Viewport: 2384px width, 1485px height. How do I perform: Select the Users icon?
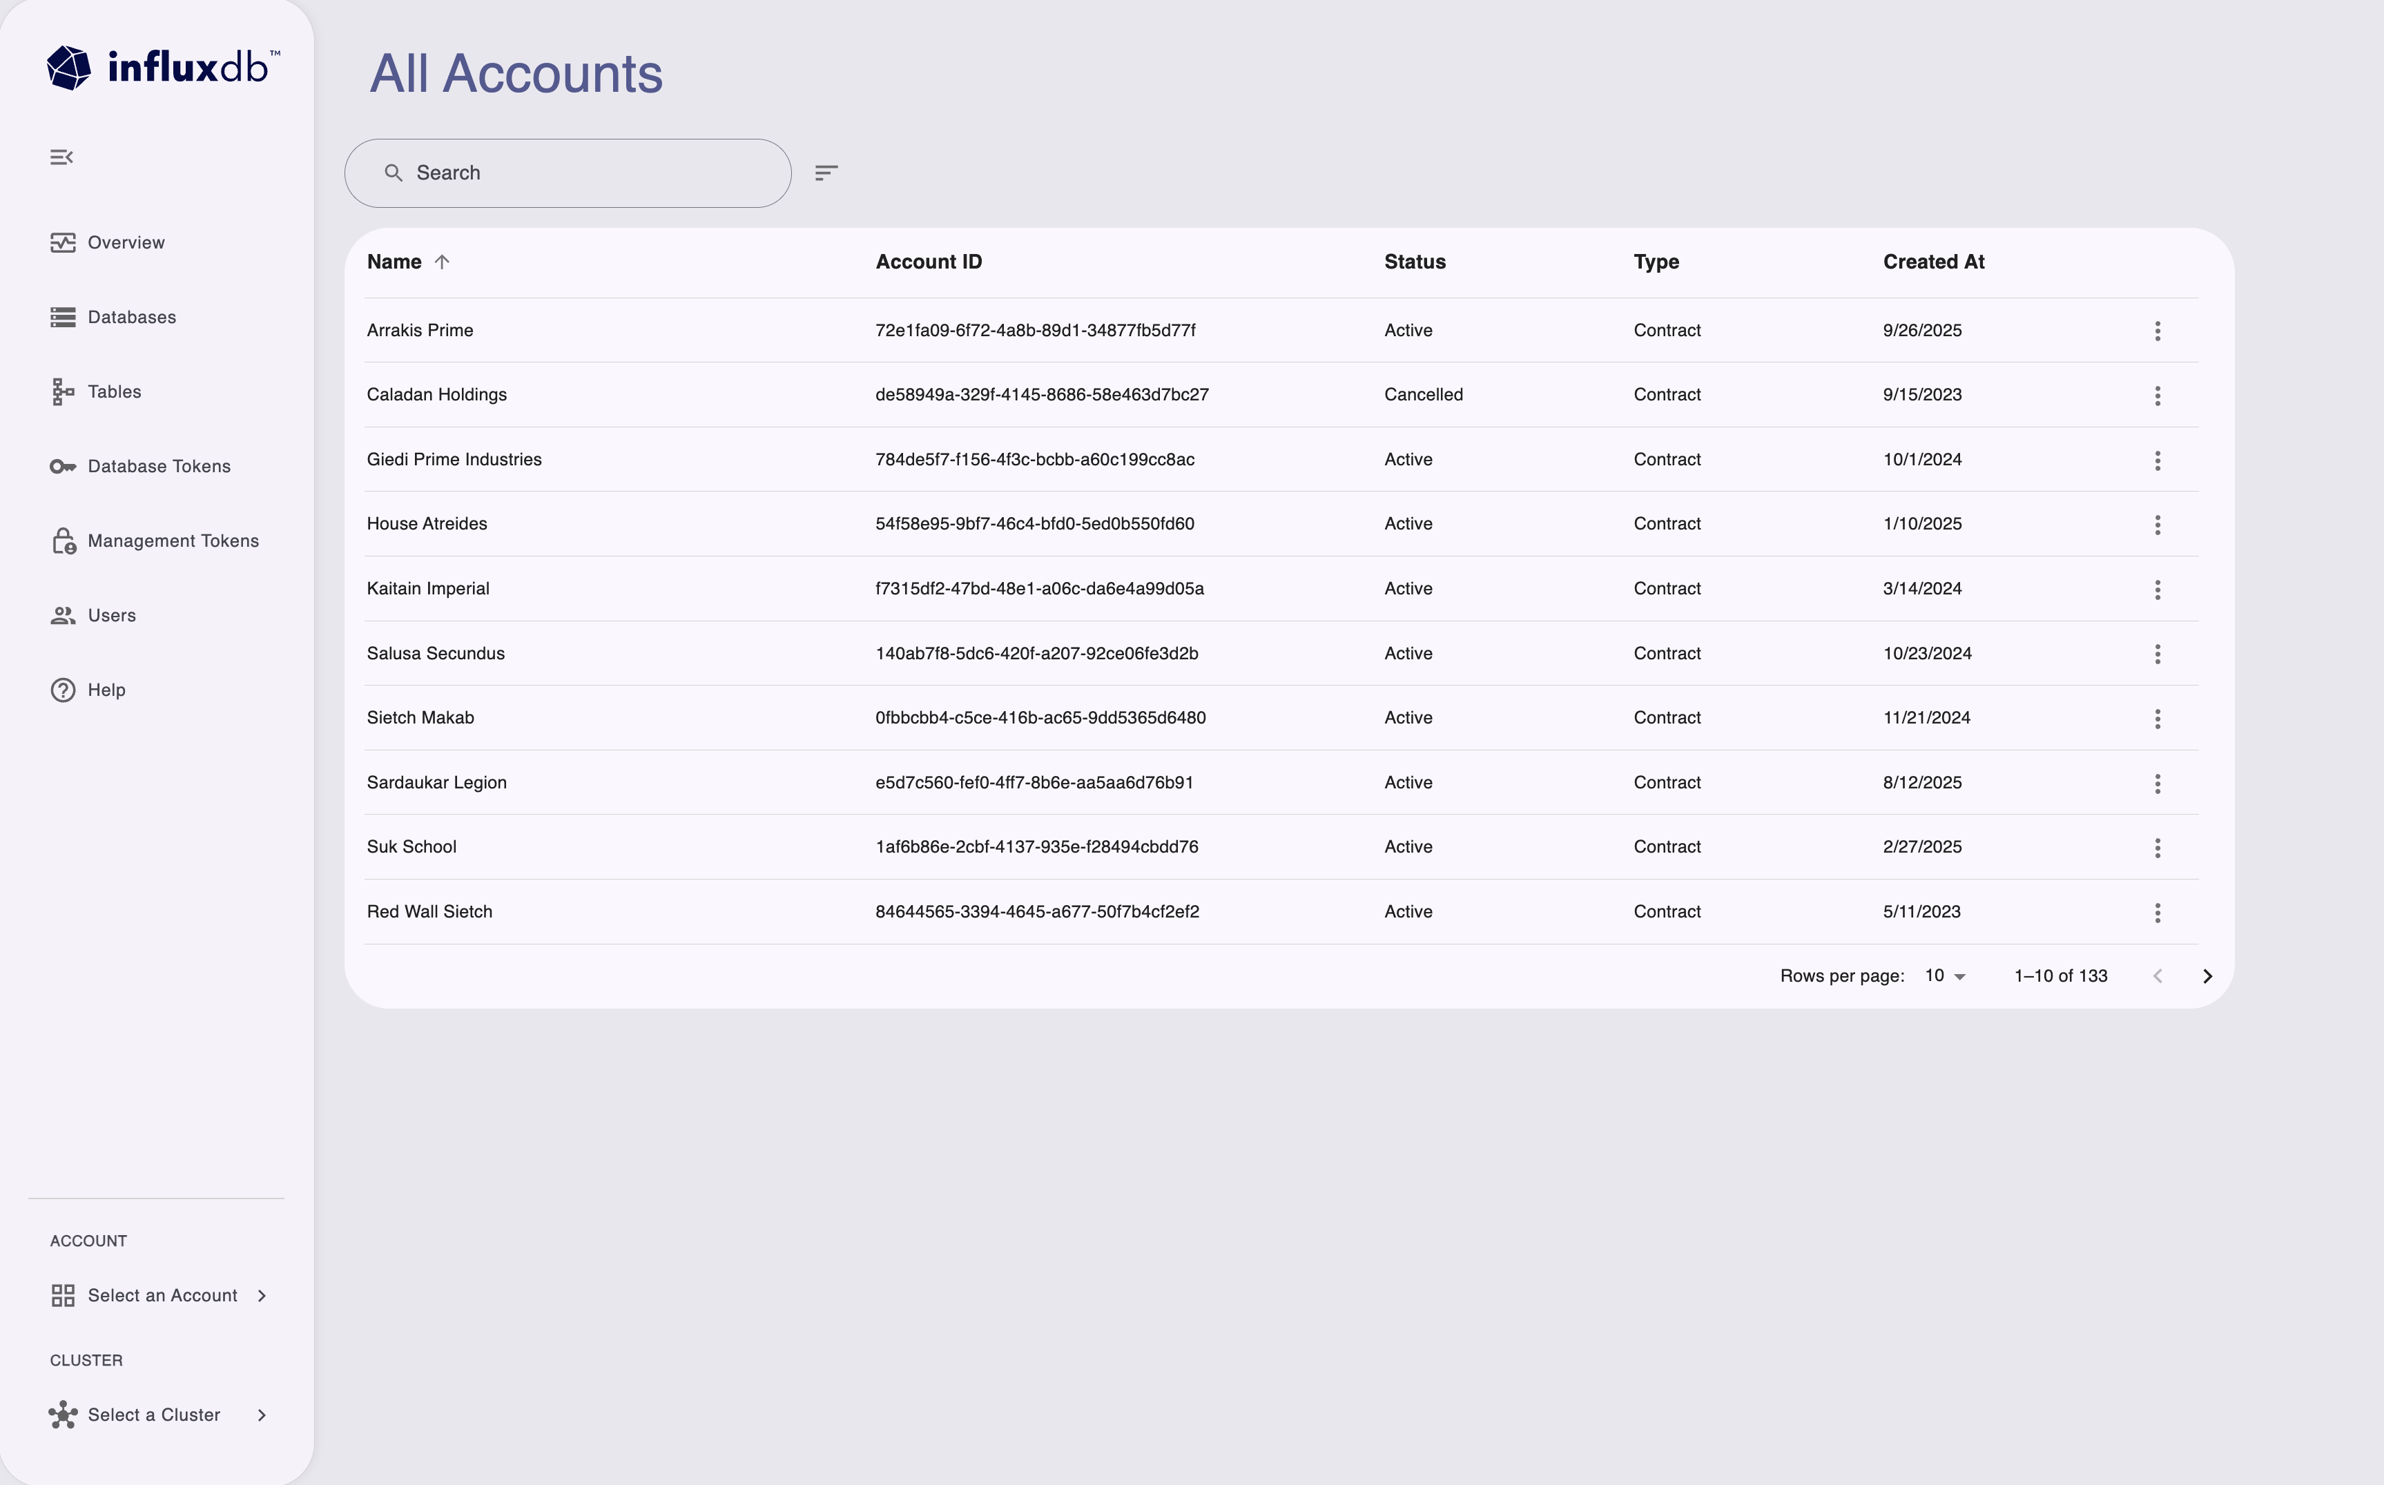[63, 615]
